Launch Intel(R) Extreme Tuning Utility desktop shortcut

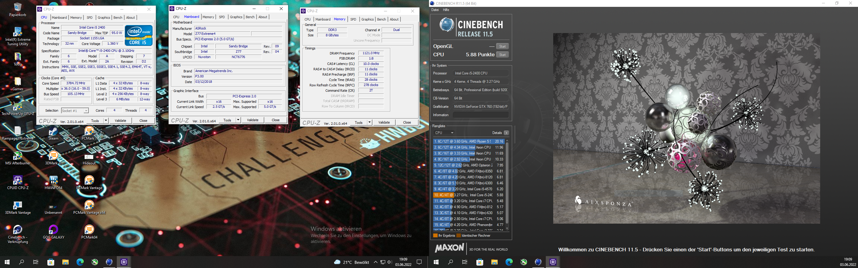[18, 37]
